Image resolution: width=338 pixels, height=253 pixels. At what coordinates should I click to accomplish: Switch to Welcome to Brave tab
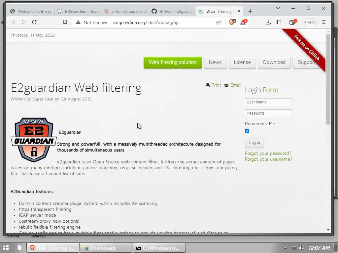tap(31, 12)
